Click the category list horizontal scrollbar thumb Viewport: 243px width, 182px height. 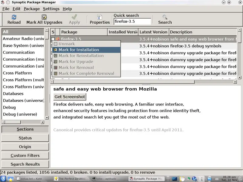[12, 122]
